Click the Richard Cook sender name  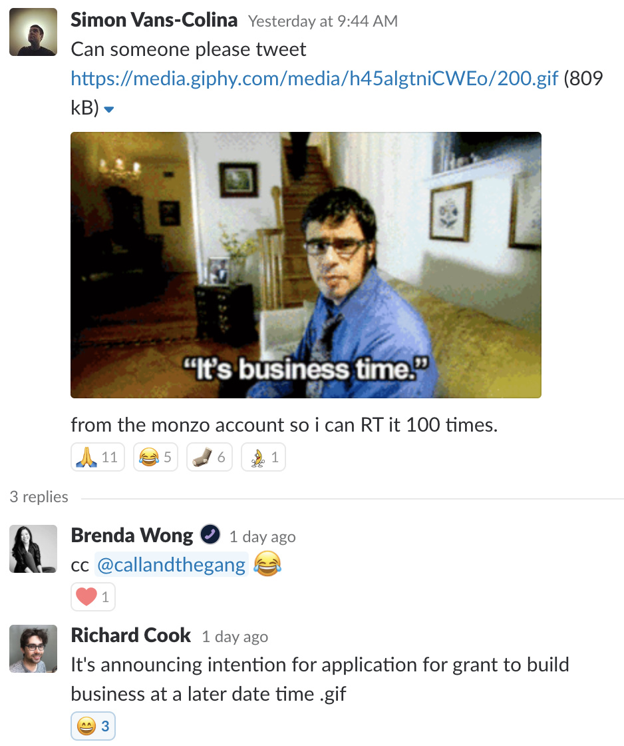(x=130, y=635)
